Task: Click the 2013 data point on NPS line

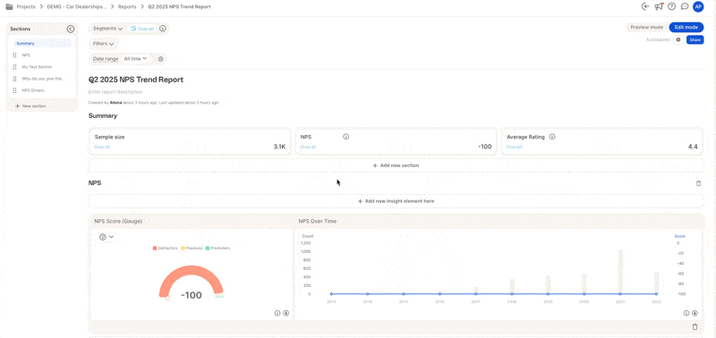Action: tap(331, 294)
